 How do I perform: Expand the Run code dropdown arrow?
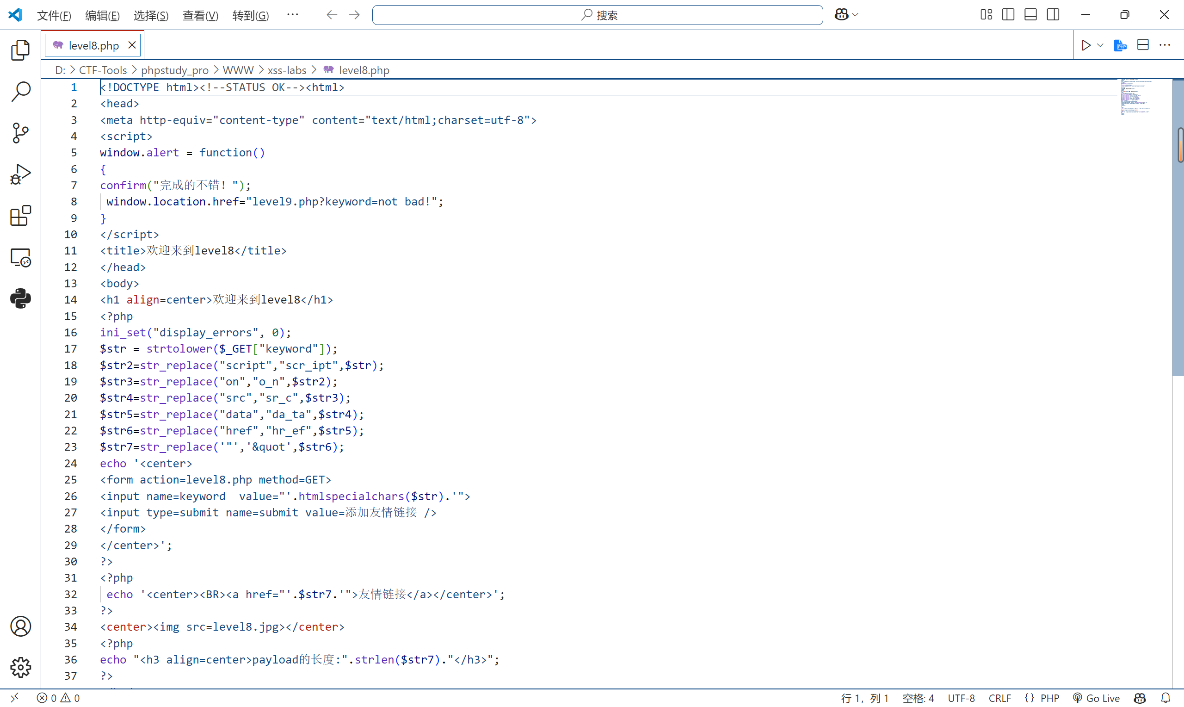[x=1100, y=45]
